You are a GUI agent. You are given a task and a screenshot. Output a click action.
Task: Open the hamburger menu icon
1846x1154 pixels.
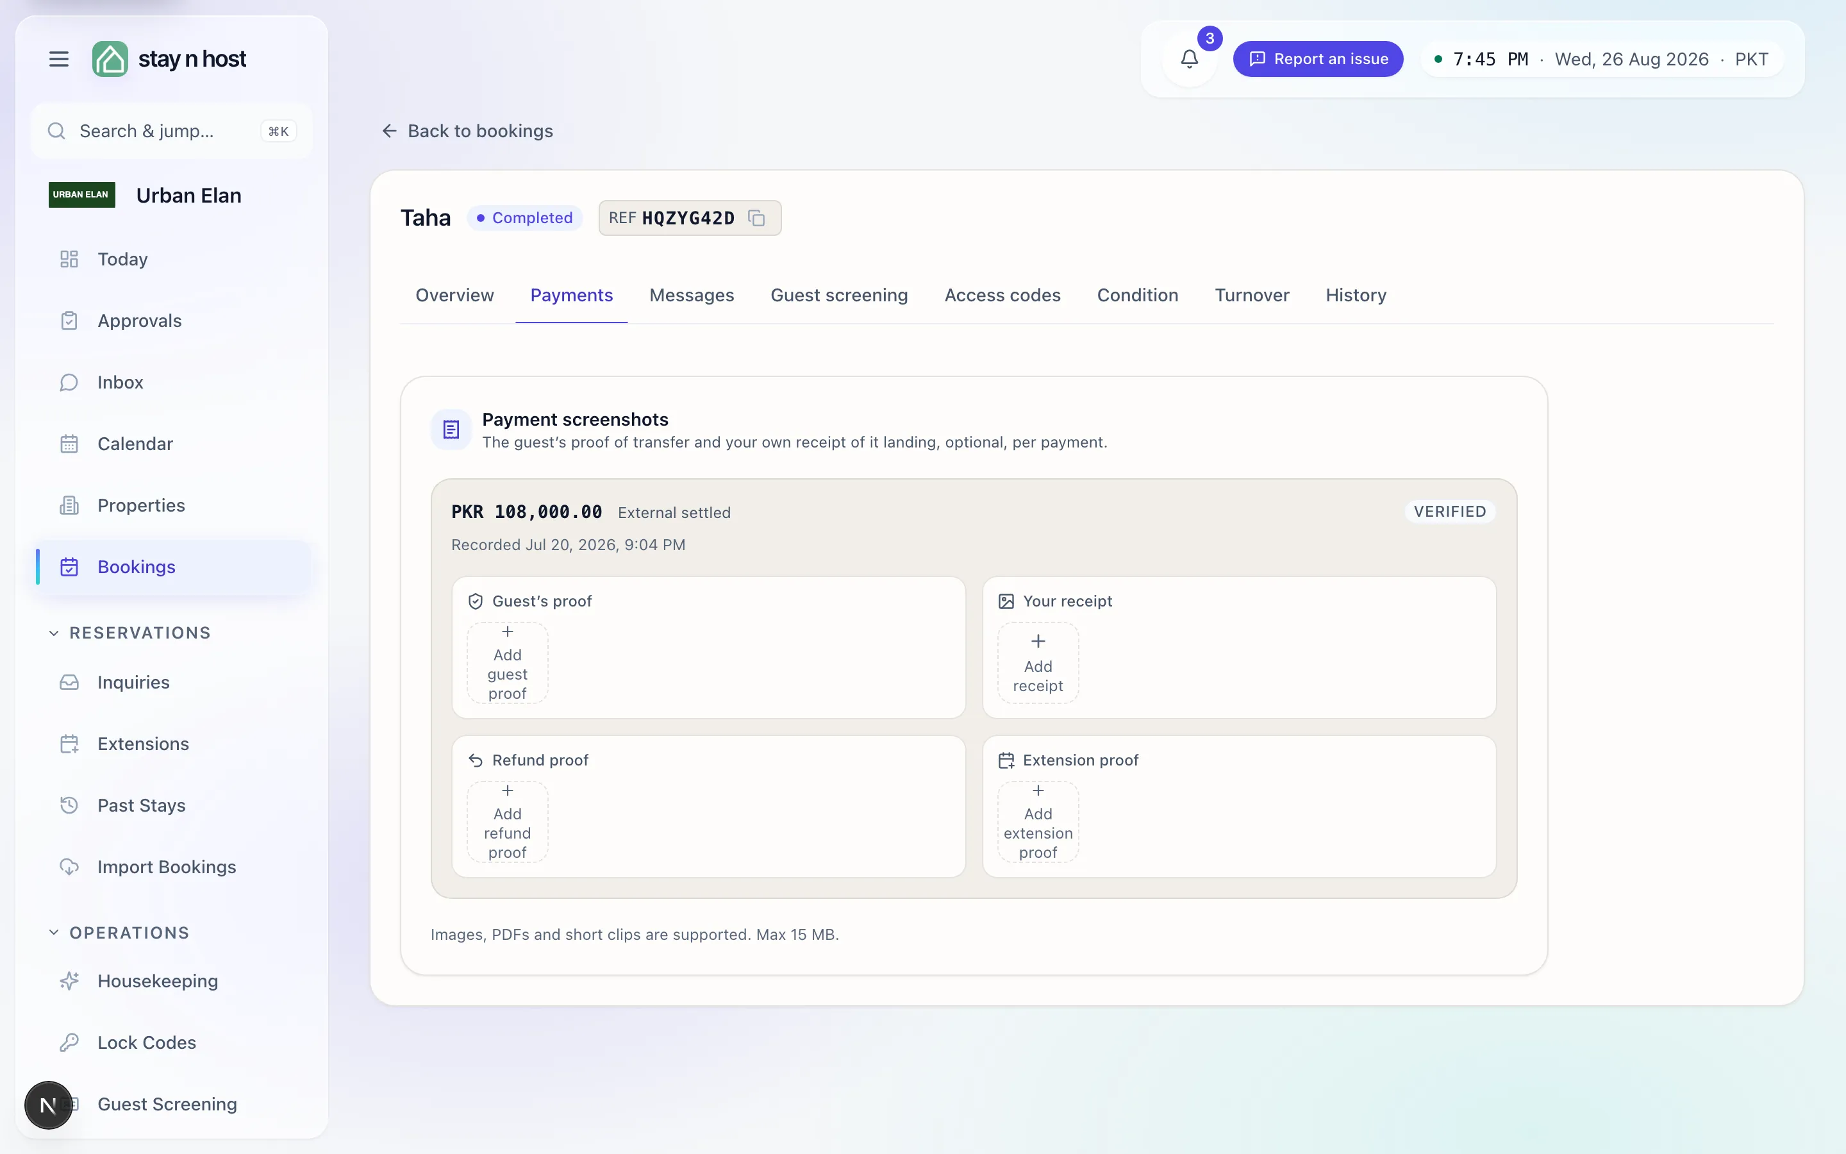click(x=59, y=59)
